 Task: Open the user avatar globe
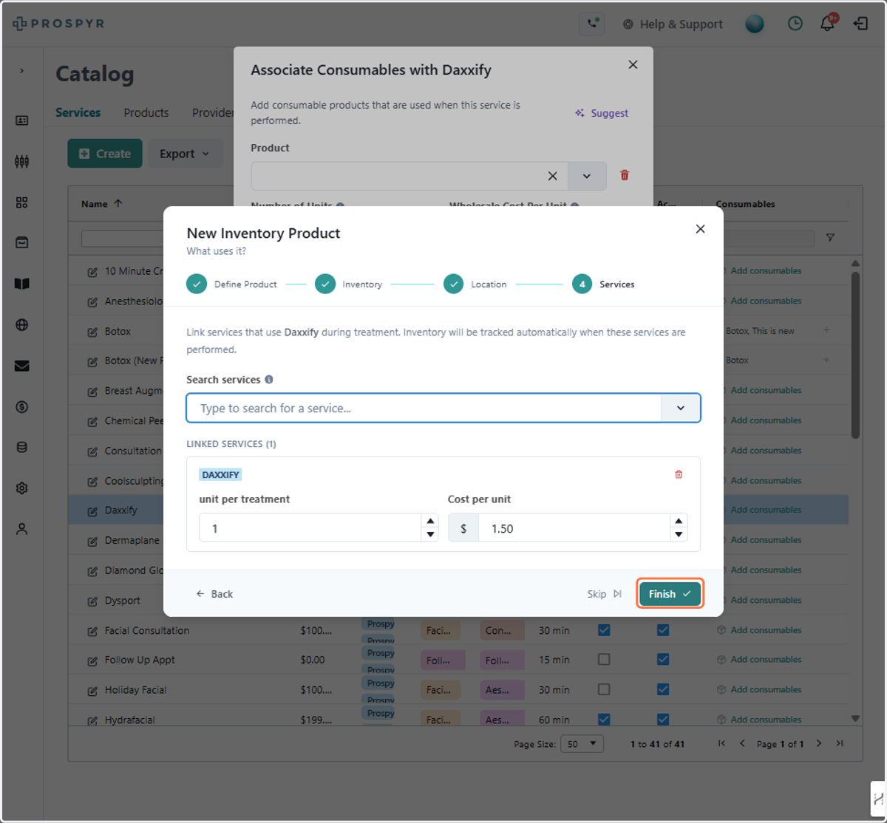[x=755, y=24]
